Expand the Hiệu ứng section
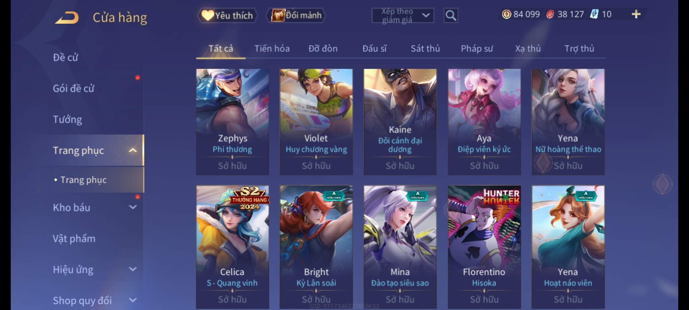Image resolution: width=689 pixels, height=310 pixels. click(x=133, y=269)
